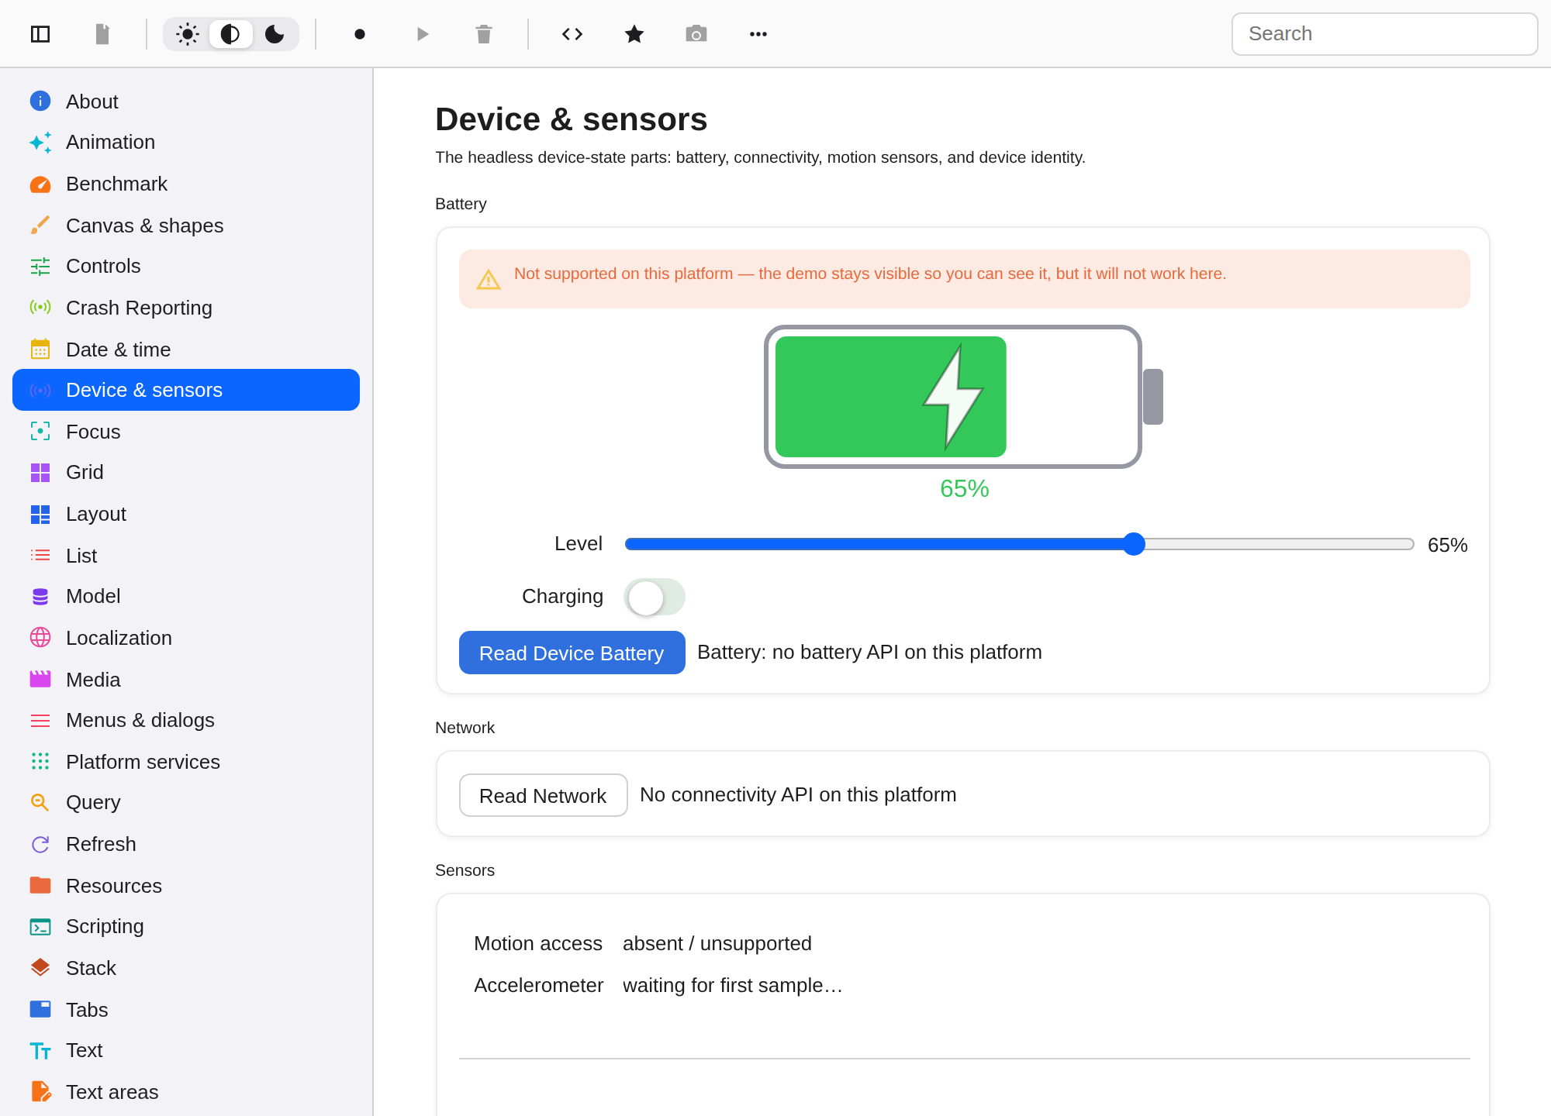
Task: Click the Query magnifier icon
Action: (40, 803)
